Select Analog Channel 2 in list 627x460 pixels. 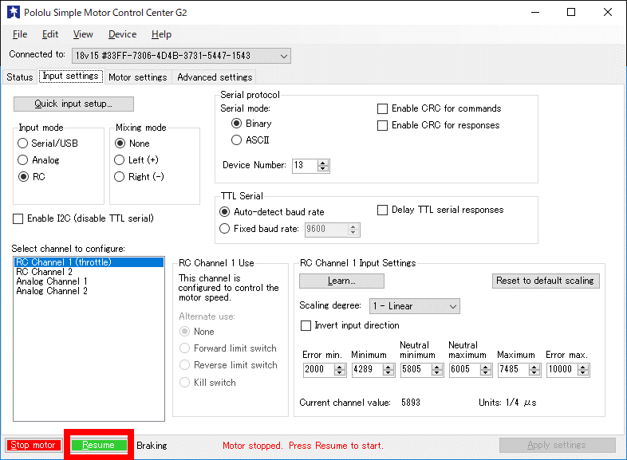(x=89, y=291)
